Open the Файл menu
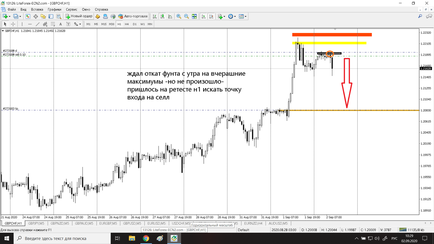The image size is (434, 244). point(11,9)
